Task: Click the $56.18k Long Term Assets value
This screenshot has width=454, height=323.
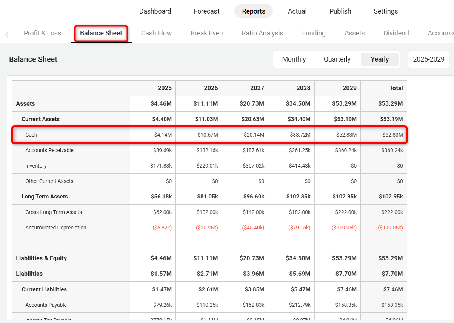Action: coord(161,197)
